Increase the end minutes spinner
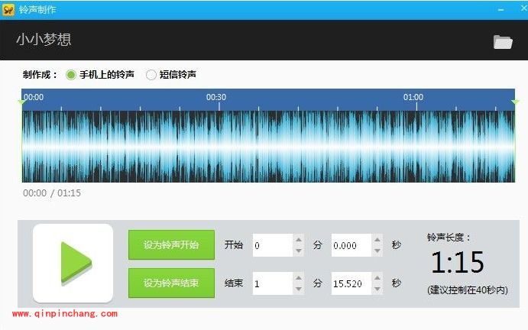The image size is (528, 330). click(x=298, y=279)
